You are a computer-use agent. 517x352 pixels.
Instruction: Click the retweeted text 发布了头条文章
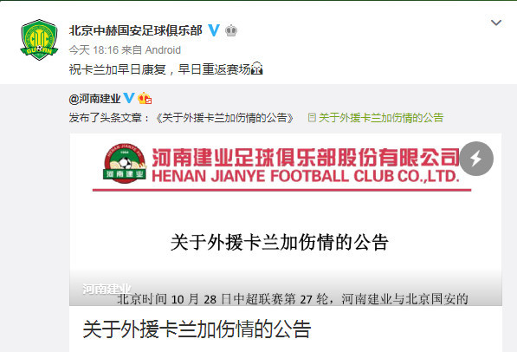105,118
